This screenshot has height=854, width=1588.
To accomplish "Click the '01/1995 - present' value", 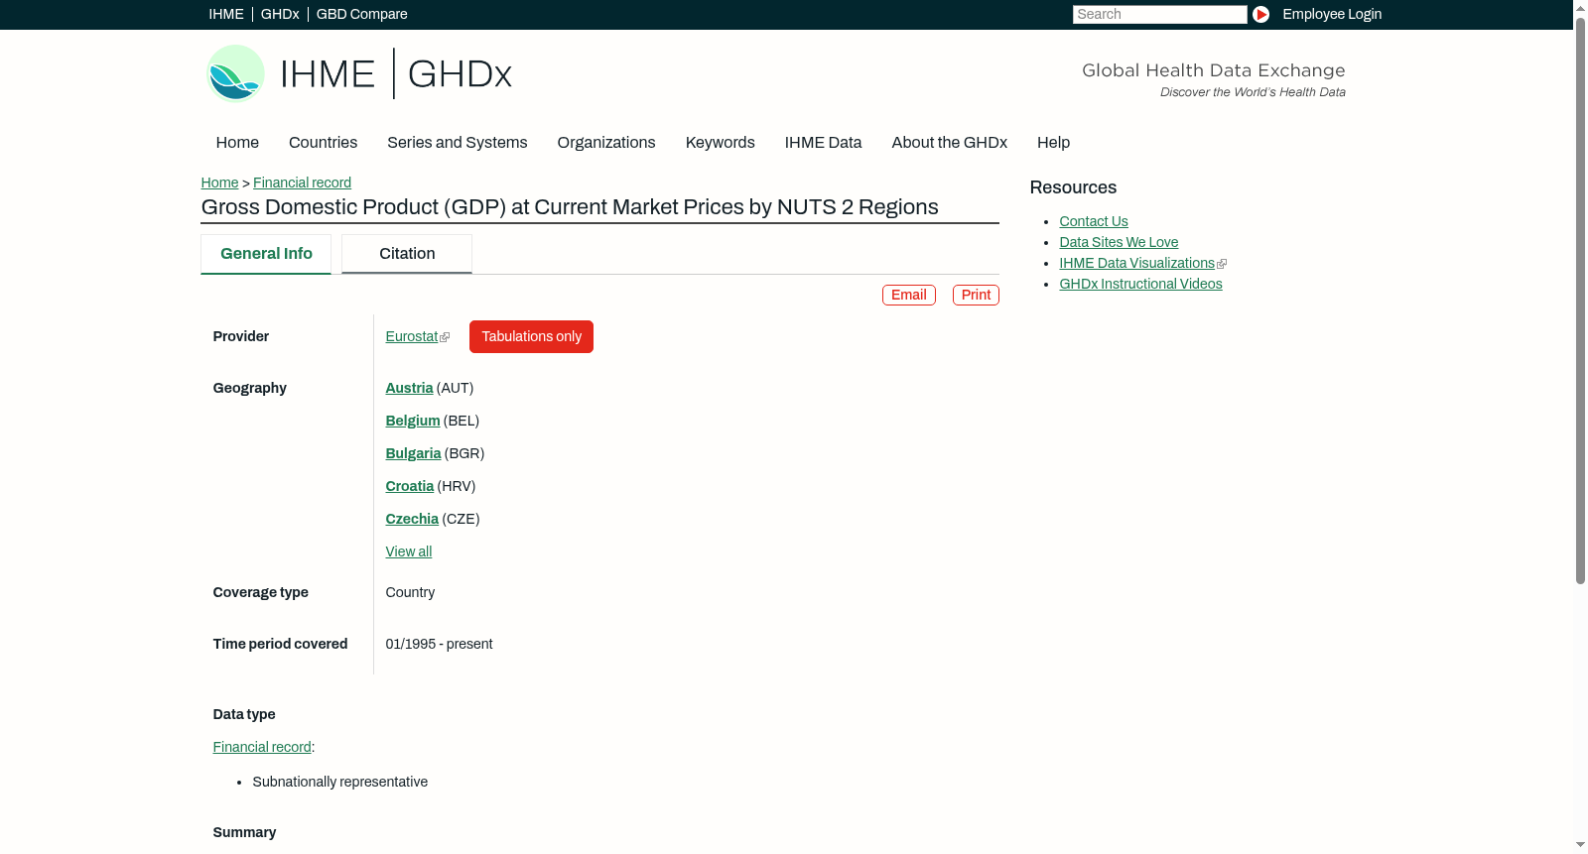I will (x=439, y=644).
